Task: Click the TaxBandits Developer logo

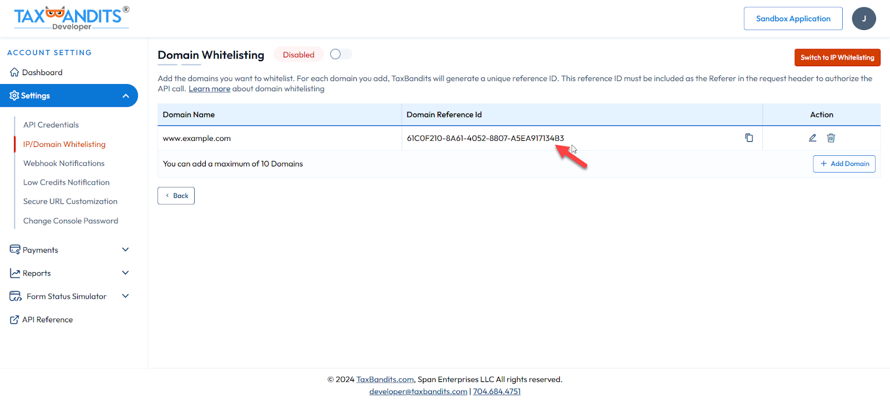Action: [71, 18]
